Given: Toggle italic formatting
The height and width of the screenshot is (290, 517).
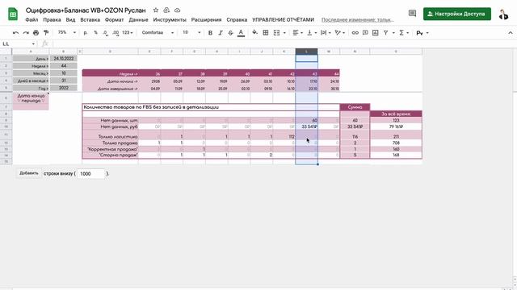Looking at the screenshot, I should [x=221, y=32].
